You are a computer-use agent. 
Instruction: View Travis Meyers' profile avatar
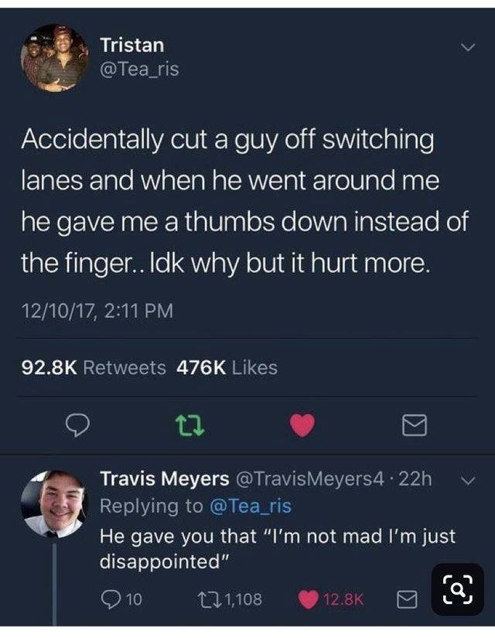[x=55, y=503]
